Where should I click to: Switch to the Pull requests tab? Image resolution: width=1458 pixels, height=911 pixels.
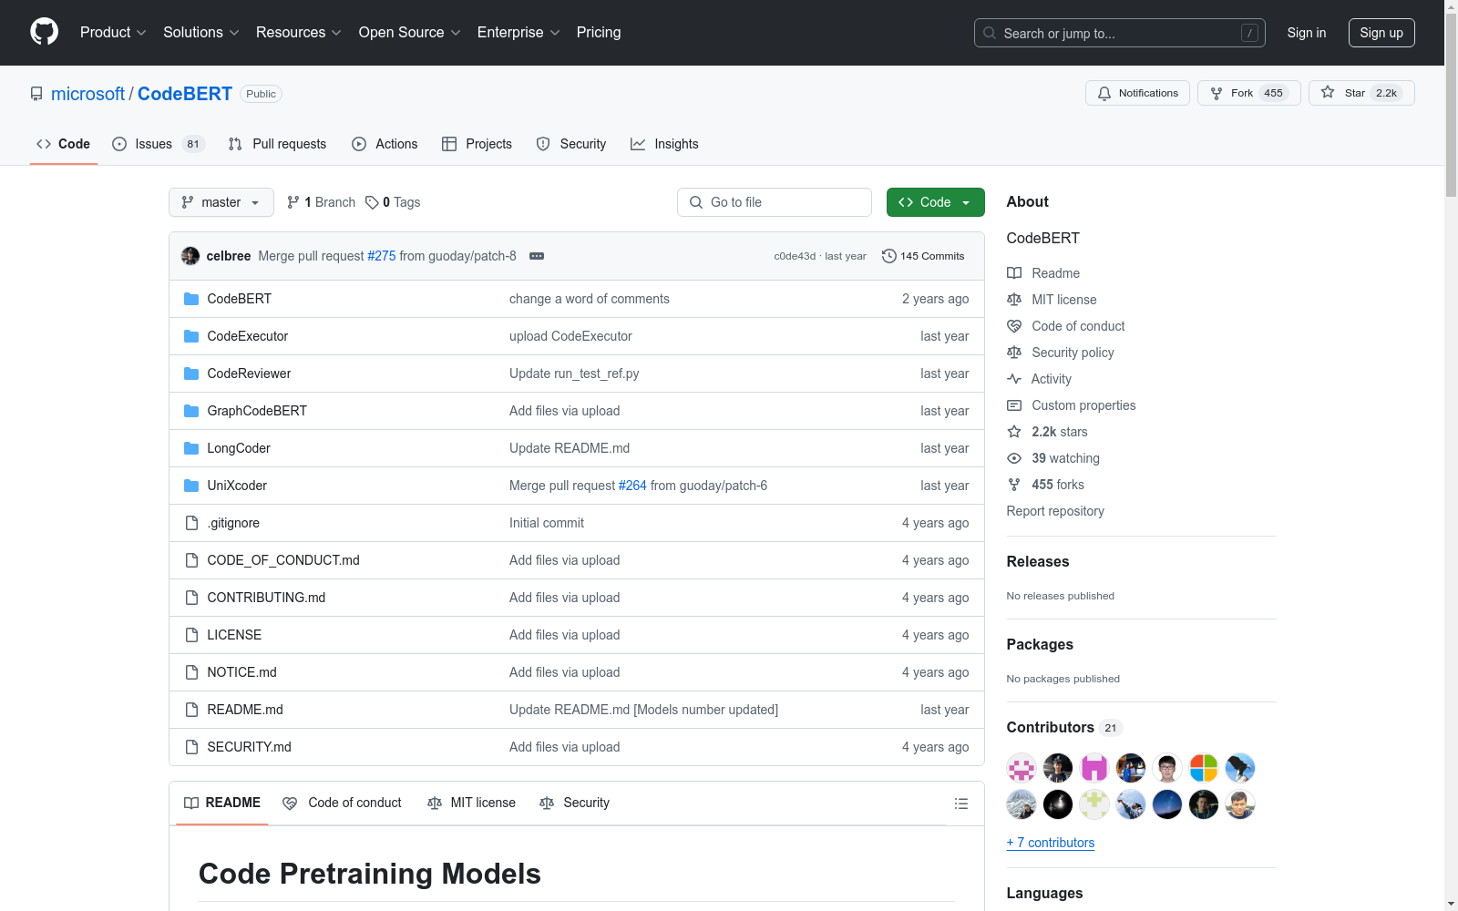click(277, 144)
